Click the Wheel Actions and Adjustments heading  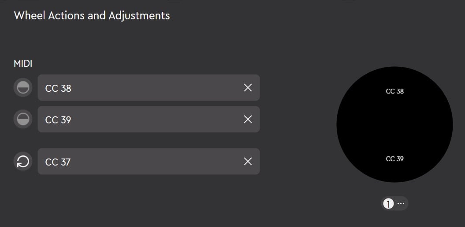click(92, 15)
